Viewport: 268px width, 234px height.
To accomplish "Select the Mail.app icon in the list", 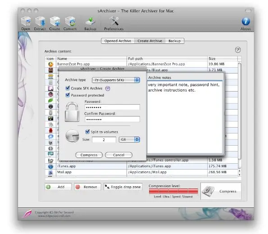I will (50, 172).
